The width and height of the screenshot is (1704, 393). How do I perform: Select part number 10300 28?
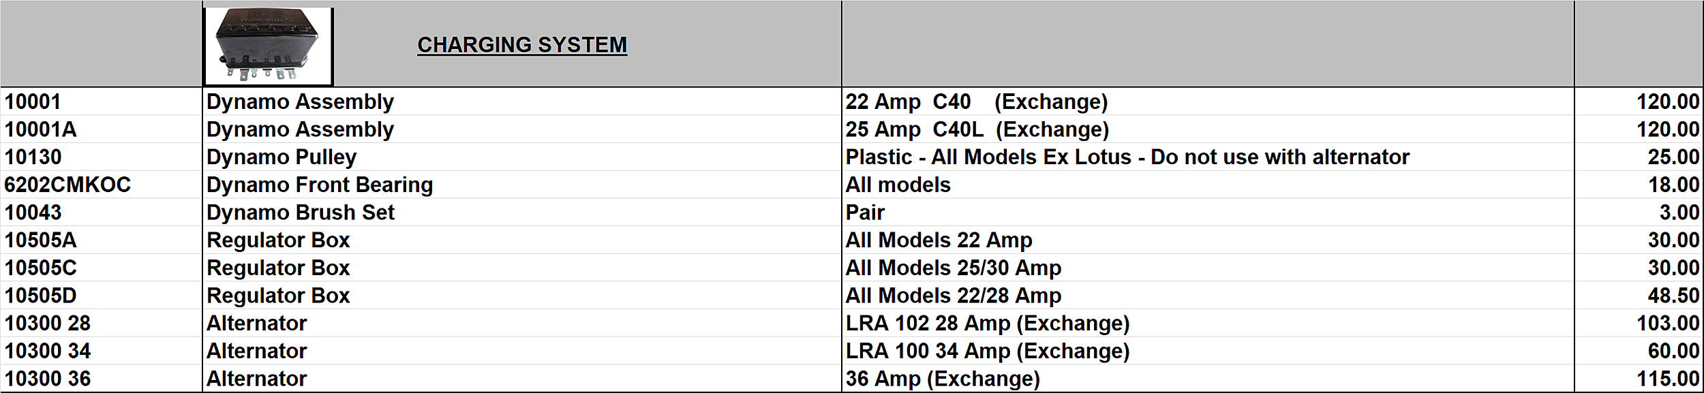tap(48, 324)
